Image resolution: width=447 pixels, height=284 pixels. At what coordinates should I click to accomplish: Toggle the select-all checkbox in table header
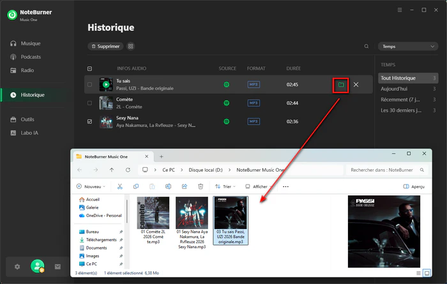pos(89,68)
